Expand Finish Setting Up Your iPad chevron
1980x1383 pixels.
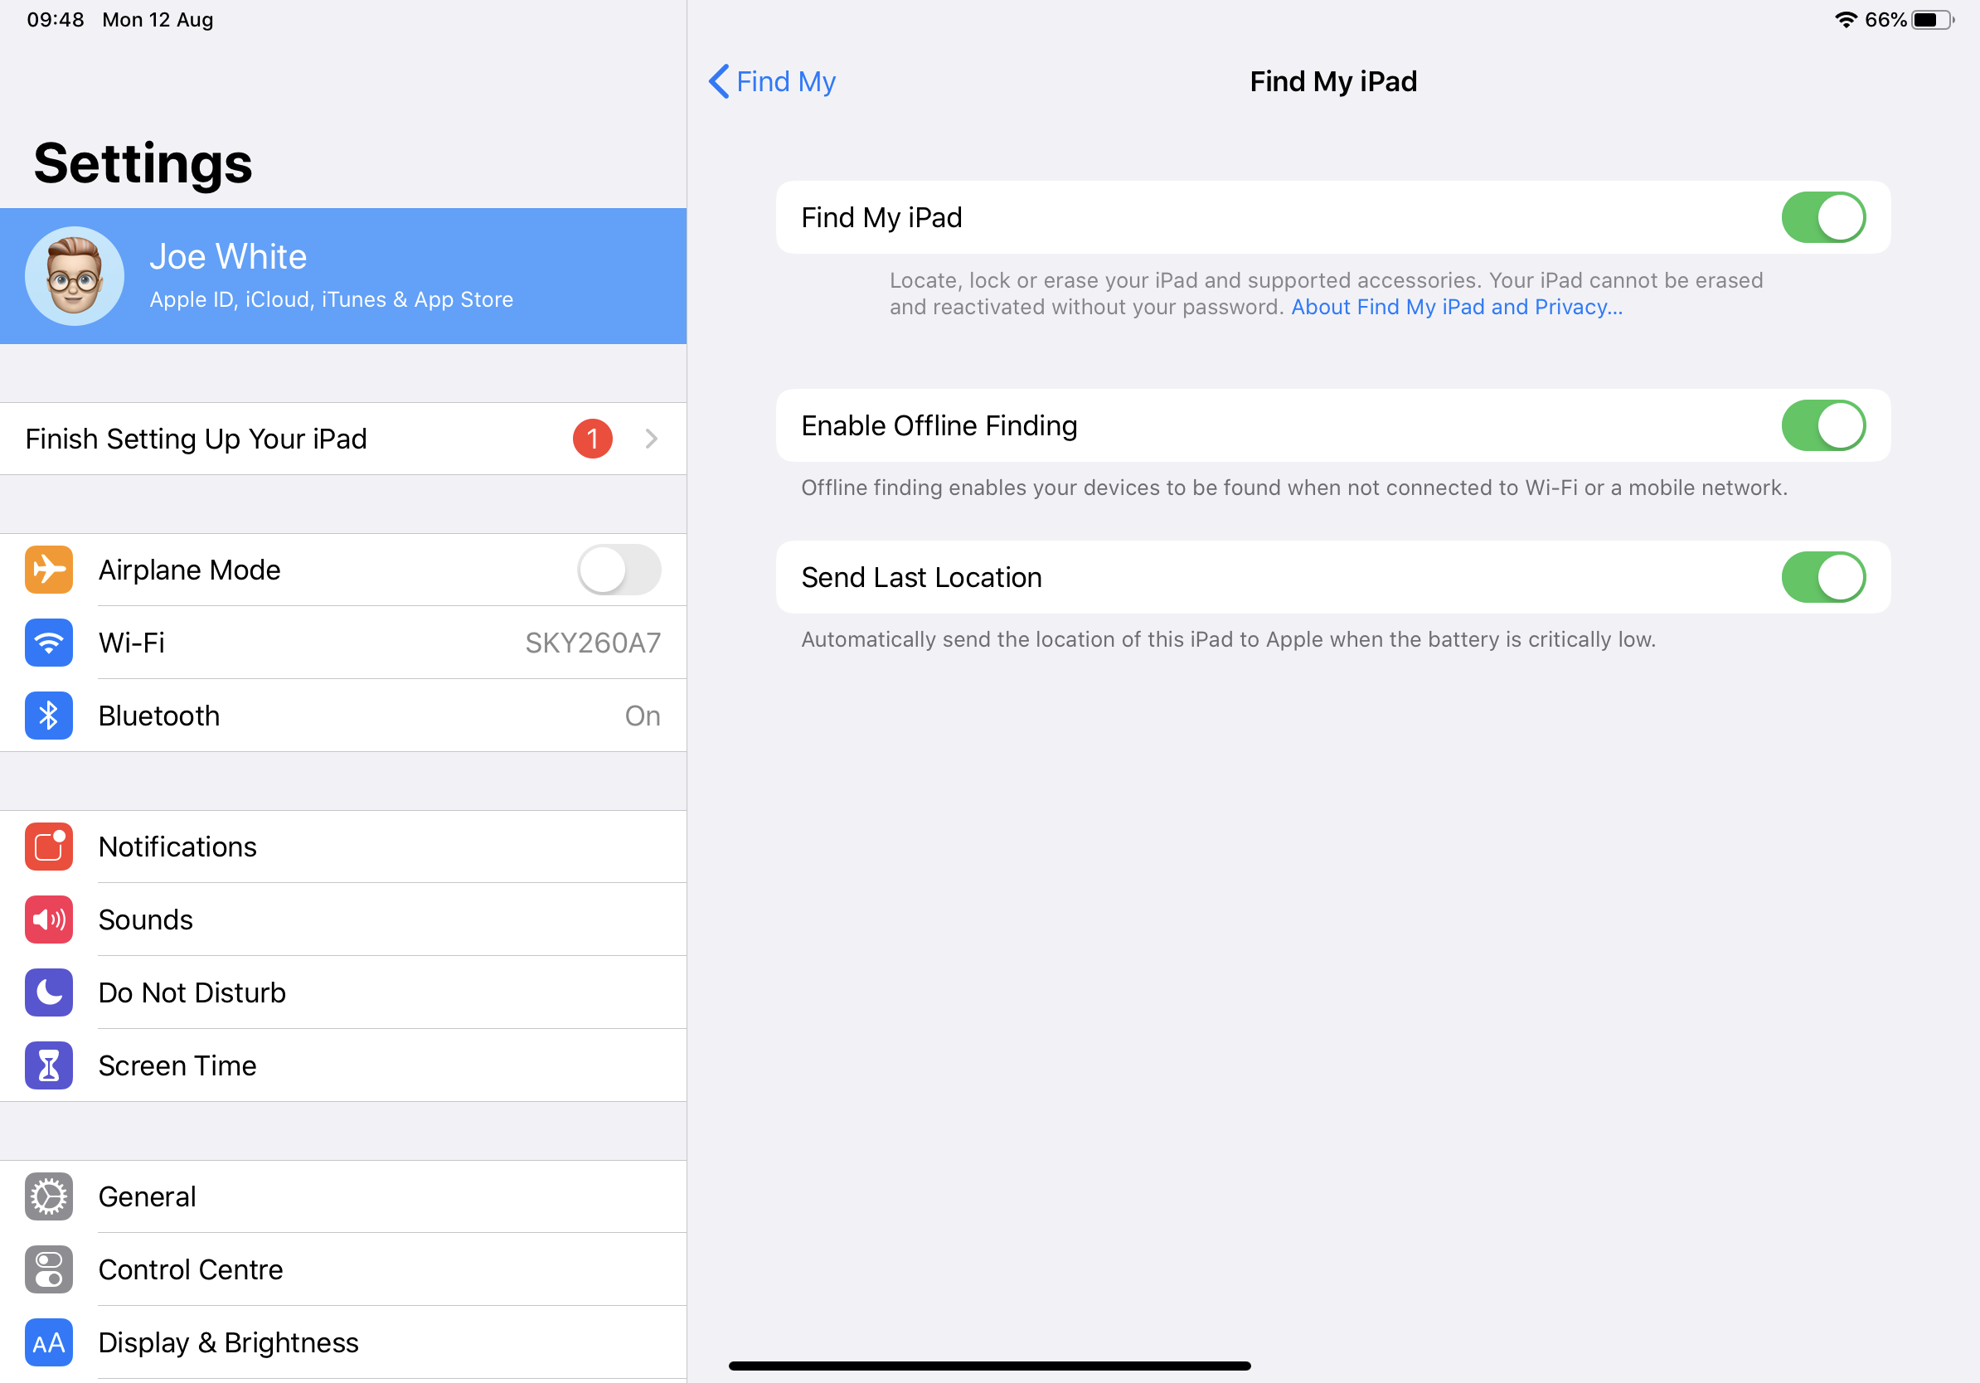[x=651, y=439]
